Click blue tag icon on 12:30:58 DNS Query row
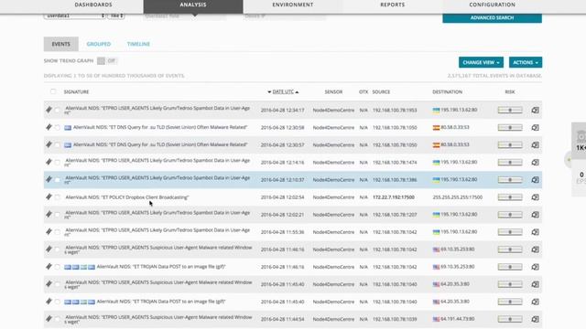Screen dimensions: 586x329 click(68, 128)
